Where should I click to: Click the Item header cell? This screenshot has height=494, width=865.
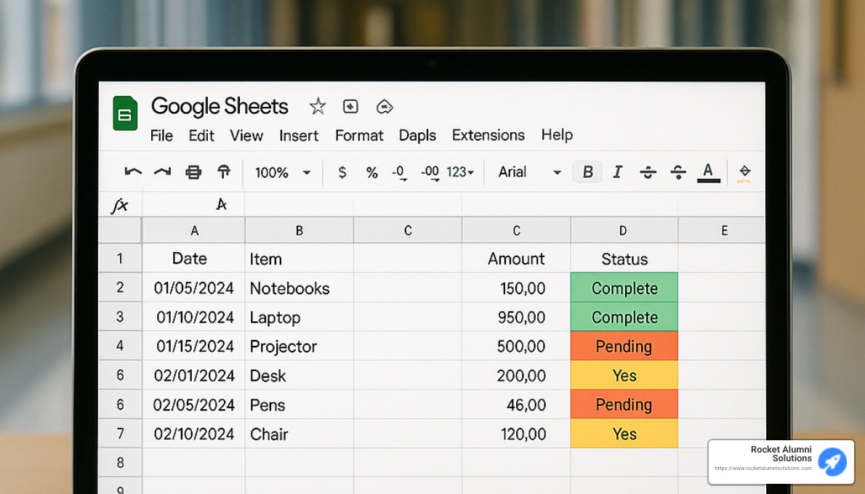299,258
